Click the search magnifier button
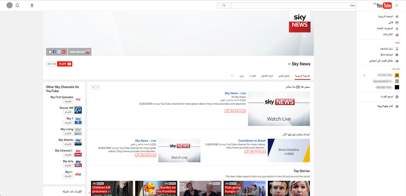Viewport: 406px width, 196px height. tap(224, 6)
